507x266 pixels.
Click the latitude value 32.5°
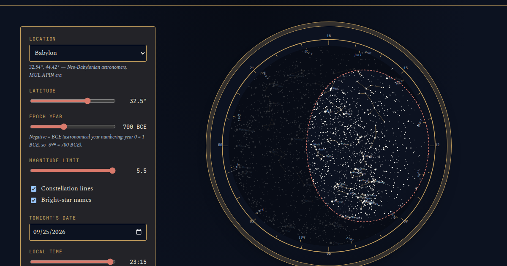click(x=138, y=101)
